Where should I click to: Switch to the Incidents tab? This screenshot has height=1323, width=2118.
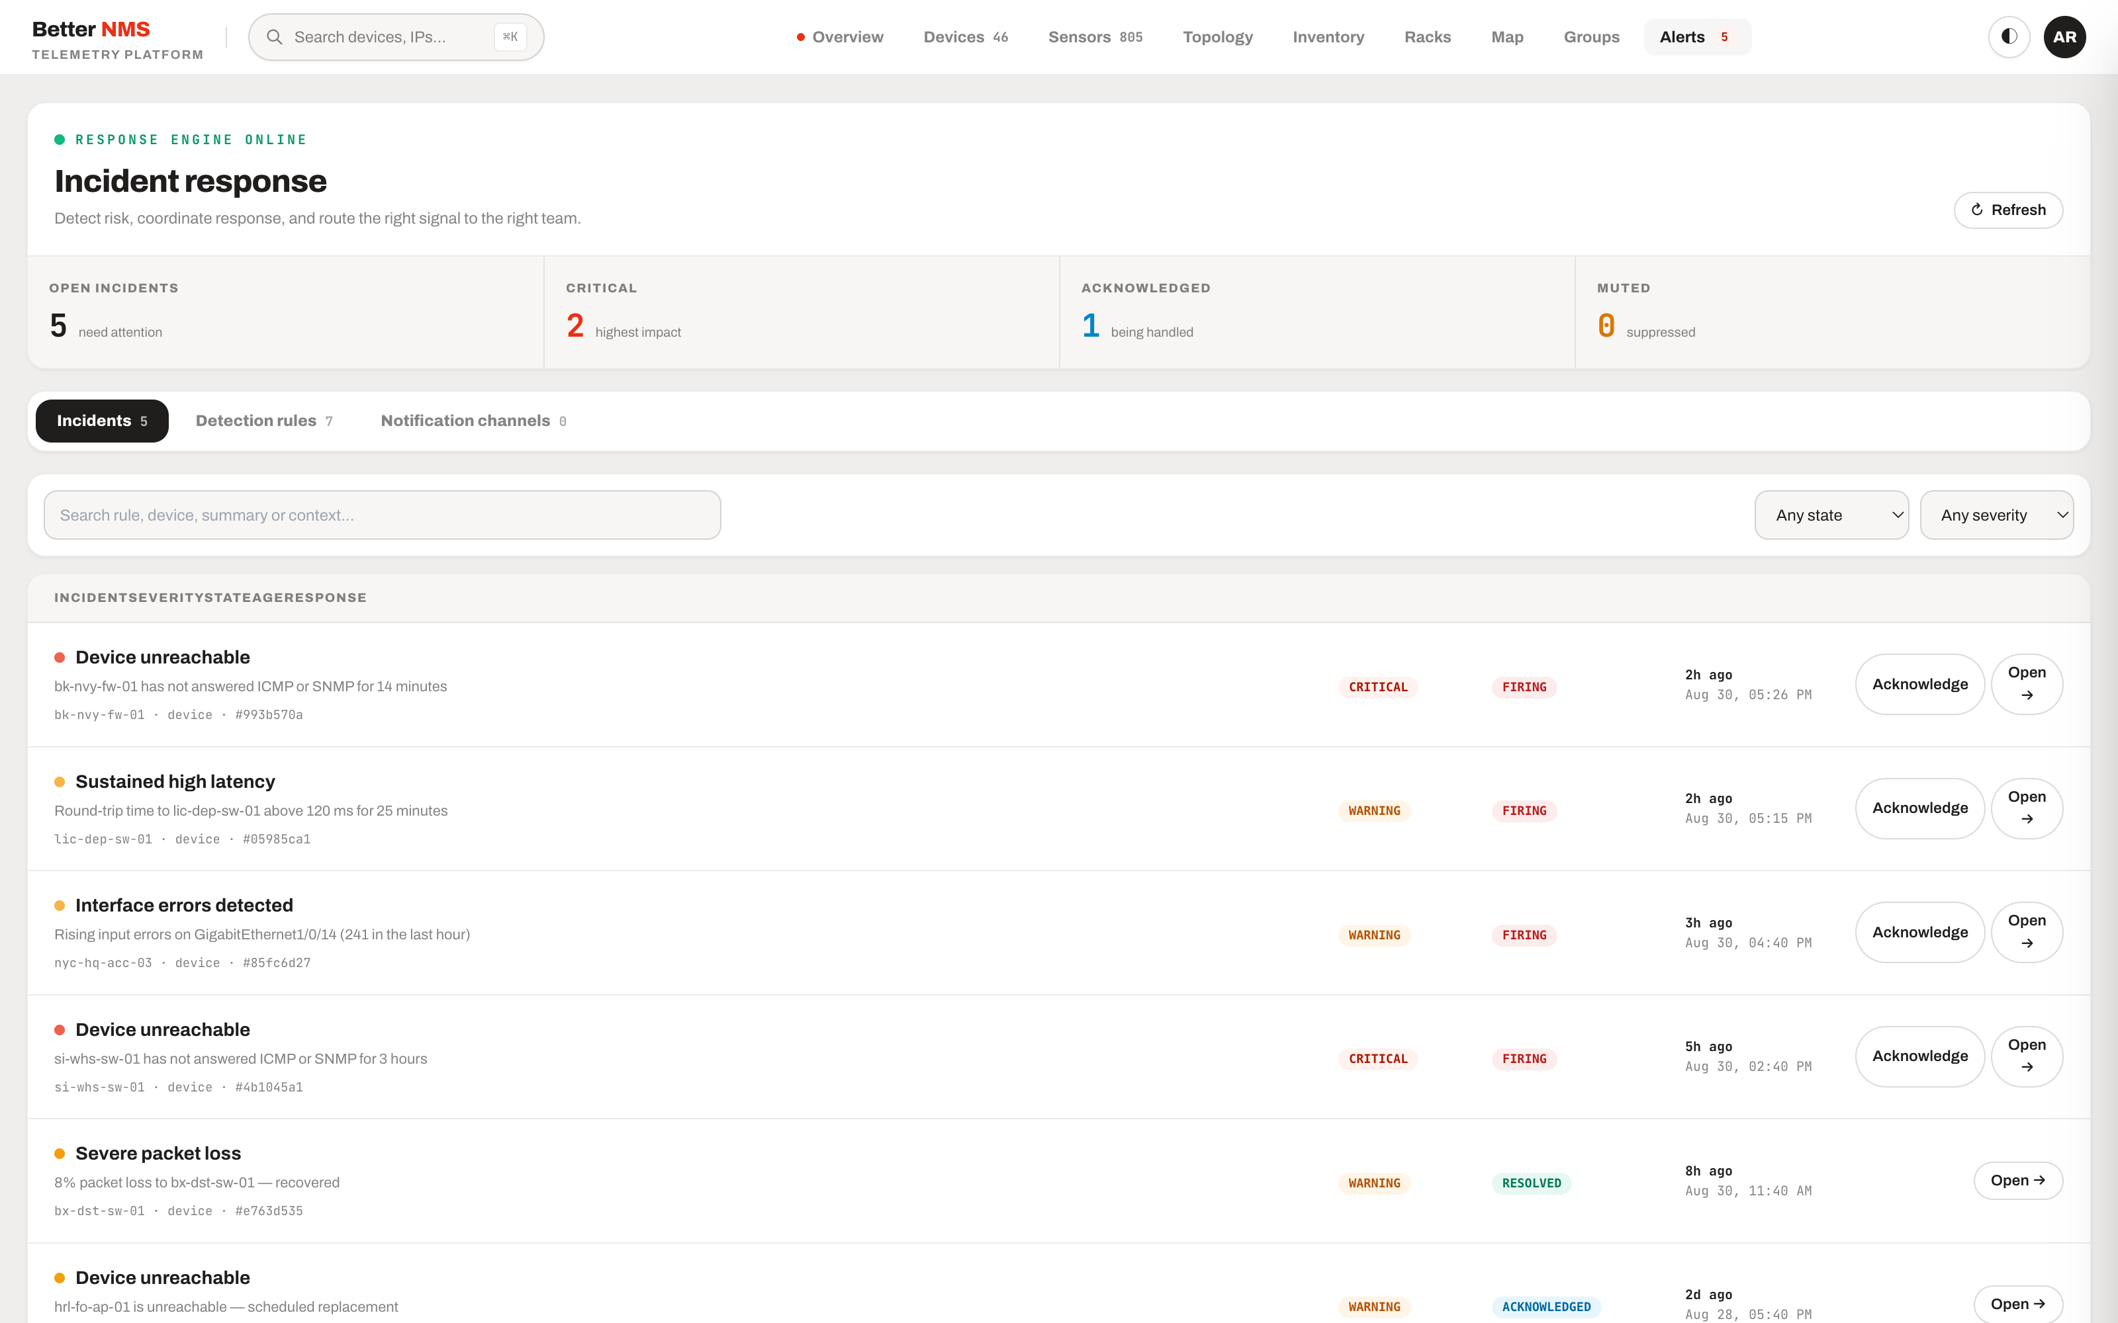[101, 421]
